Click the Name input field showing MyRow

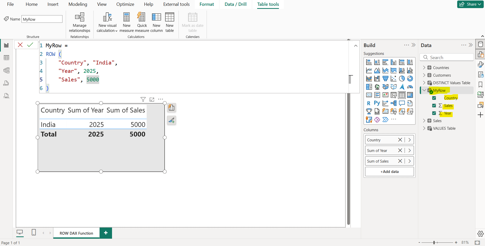[x=42, y=19]
